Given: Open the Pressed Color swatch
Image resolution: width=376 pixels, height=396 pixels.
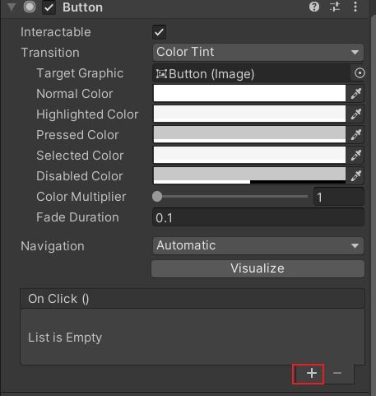Looking at the screenshot, I should click(249, 134).
